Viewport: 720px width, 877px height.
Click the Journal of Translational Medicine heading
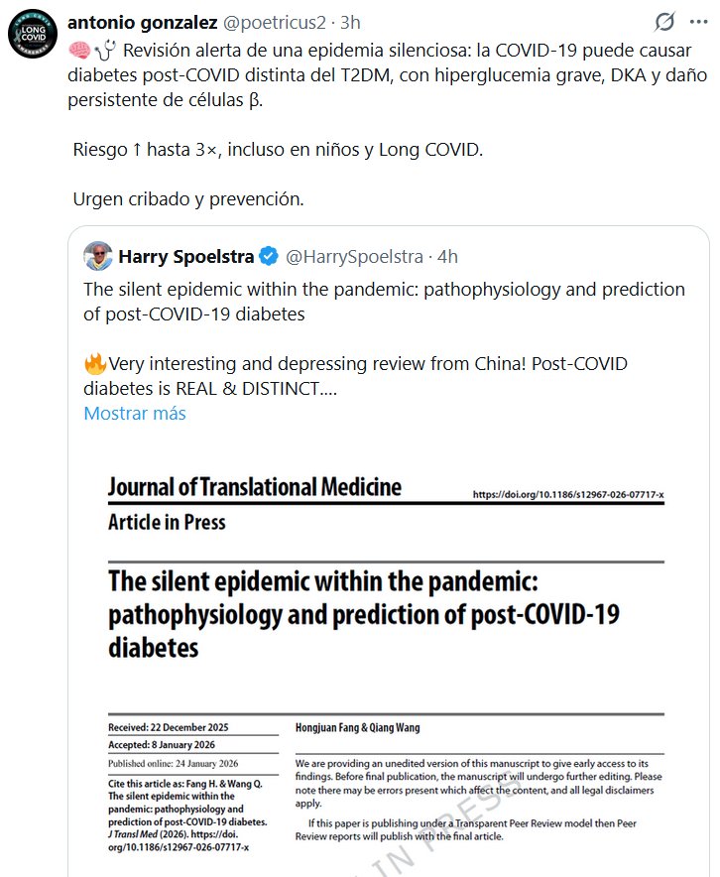(x=255, y=487)
